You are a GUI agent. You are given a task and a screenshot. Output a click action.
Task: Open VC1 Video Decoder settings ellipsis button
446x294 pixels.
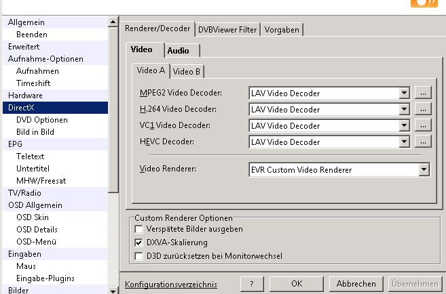pyautogui.click(x=423, y=126)
